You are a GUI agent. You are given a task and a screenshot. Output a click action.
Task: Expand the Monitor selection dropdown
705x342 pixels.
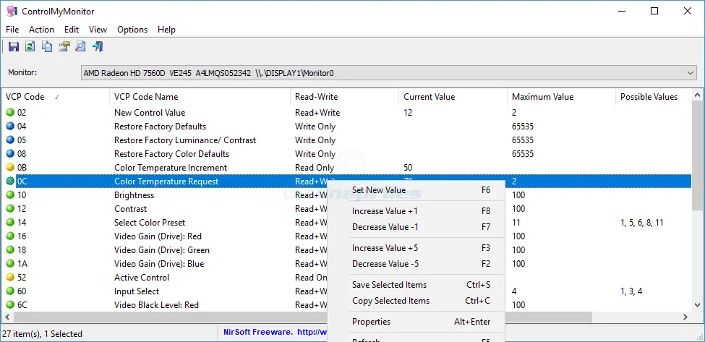click(x=690, y=73)
